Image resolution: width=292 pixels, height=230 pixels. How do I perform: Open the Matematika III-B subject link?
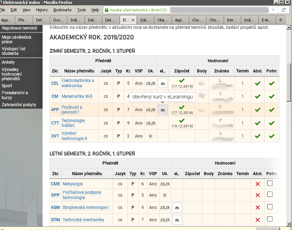click(77, 96)
